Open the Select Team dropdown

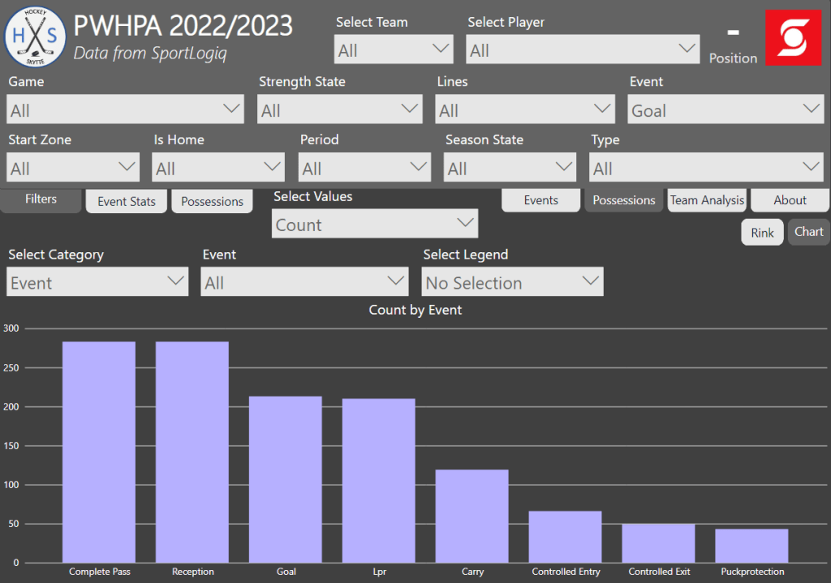click(x=394, y=50)
